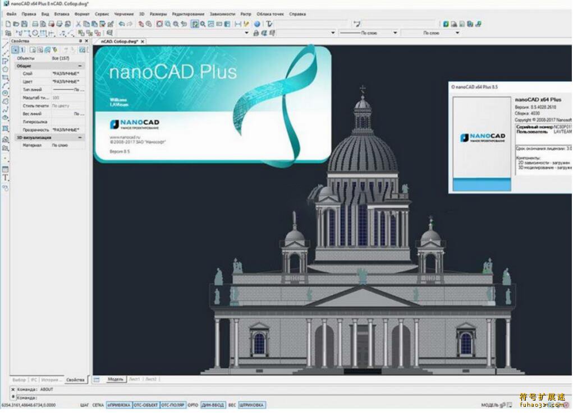Open the color dropdown arrow in properties toolbar

333,33
